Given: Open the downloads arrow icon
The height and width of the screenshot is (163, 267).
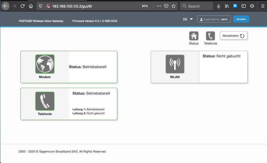Looking at the screenshot, I should coord(218,6).
